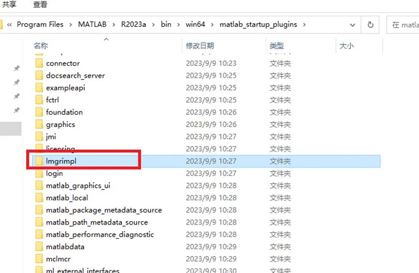The width and height of the screenshot is (419, 273).
Task: Expand chevron after R2023a breadcrumb
Action: (x=154, y=25)
